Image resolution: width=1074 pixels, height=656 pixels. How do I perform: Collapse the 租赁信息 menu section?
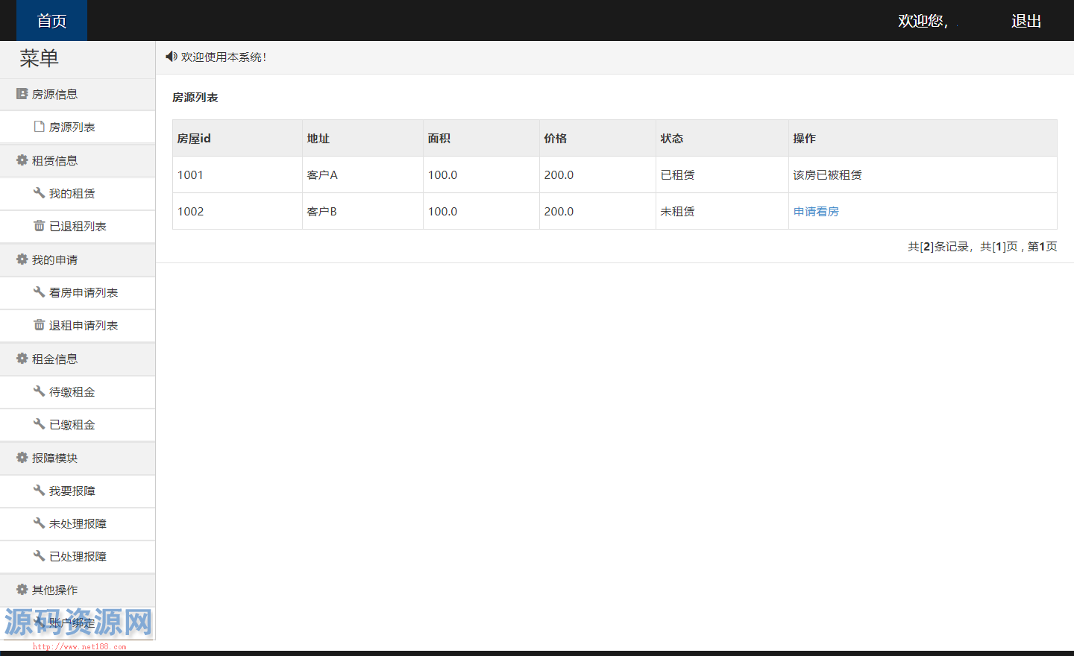pos(78,161)
